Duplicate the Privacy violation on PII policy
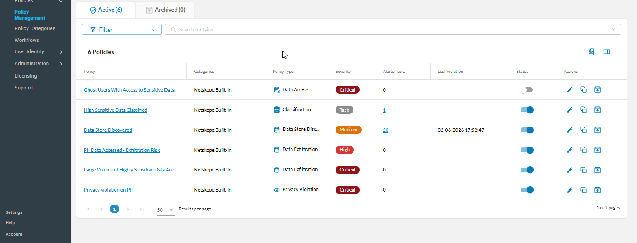Viewport: 637px width, 243px height. click(583, 190)
